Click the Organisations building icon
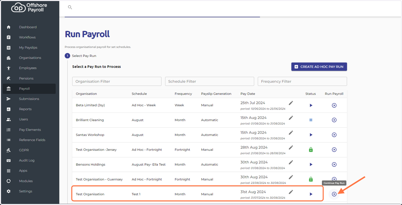 point(9,58)
